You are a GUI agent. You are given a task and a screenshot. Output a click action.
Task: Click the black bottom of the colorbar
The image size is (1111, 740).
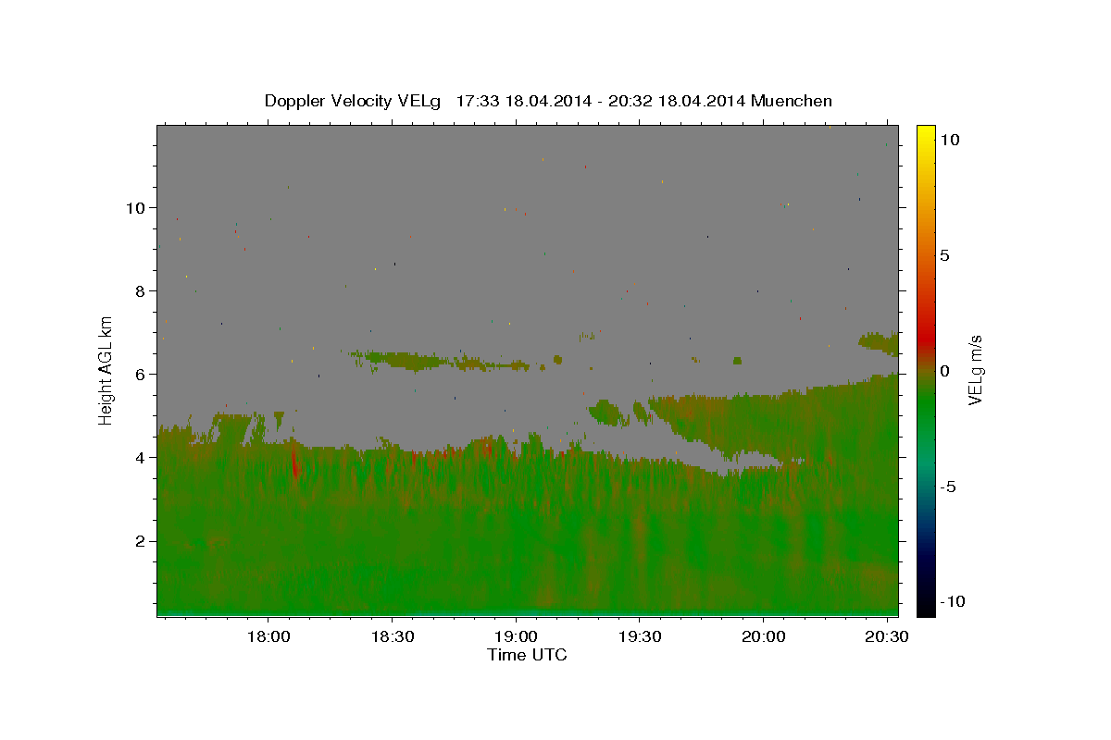tap(925, 608)
